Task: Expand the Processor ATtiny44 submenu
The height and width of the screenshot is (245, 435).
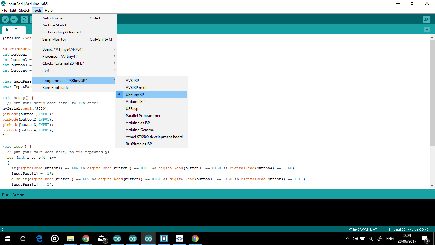Action: 75,56
